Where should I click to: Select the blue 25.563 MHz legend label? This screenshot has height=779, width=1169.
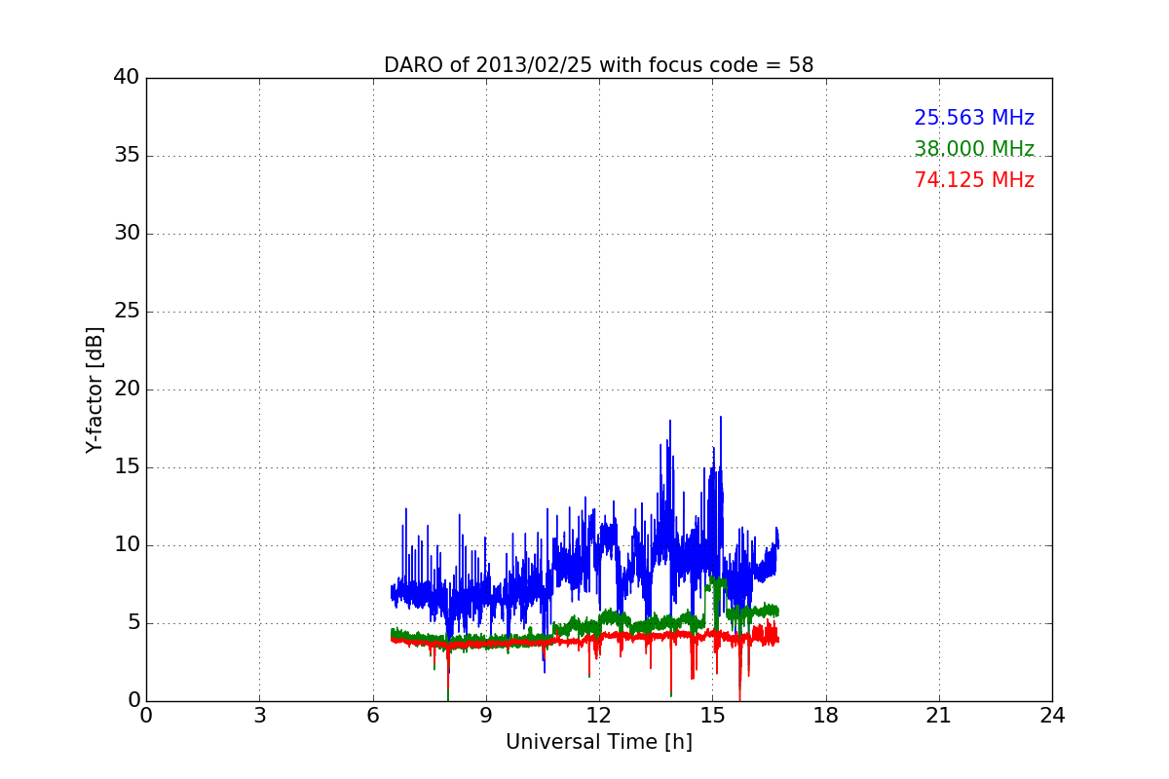(974, 118)
